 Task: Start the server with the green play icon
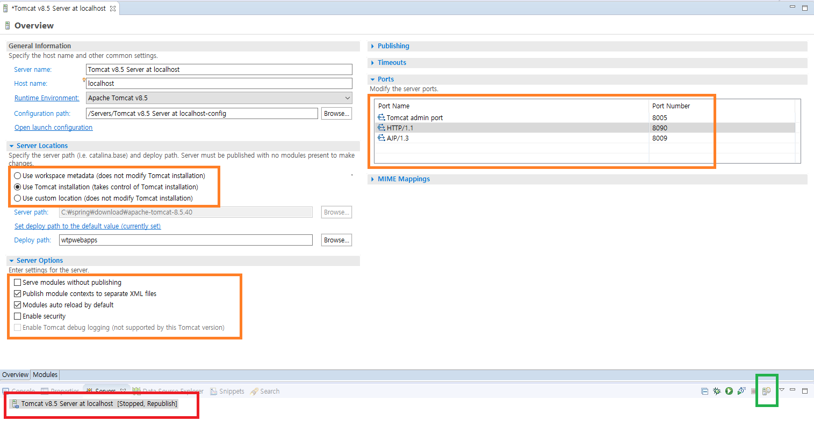pos(729,391)
